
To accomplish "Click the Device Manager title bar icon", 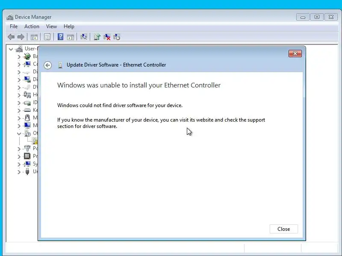I will point(10,17).
